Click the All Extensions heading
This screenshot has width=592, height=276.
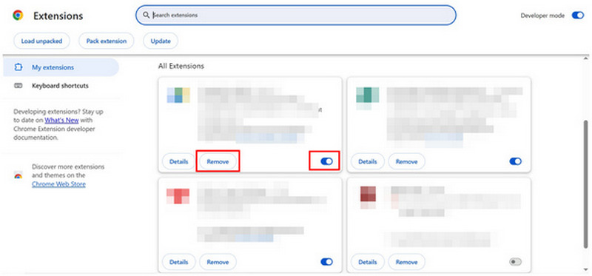181,66
